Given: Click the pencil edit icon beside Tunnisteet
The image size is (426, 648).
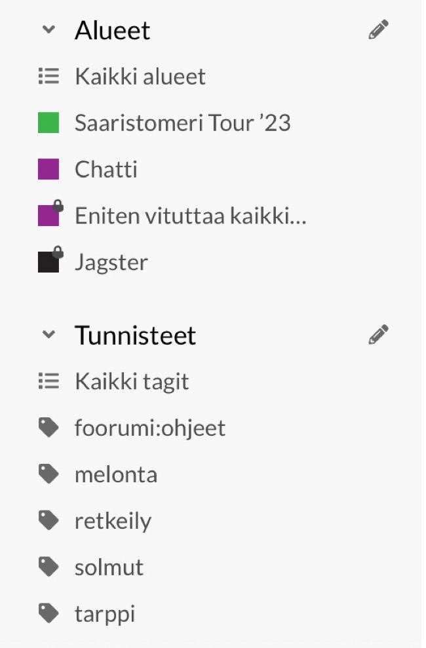Looking at the screenshot, I should click(378, 335).
